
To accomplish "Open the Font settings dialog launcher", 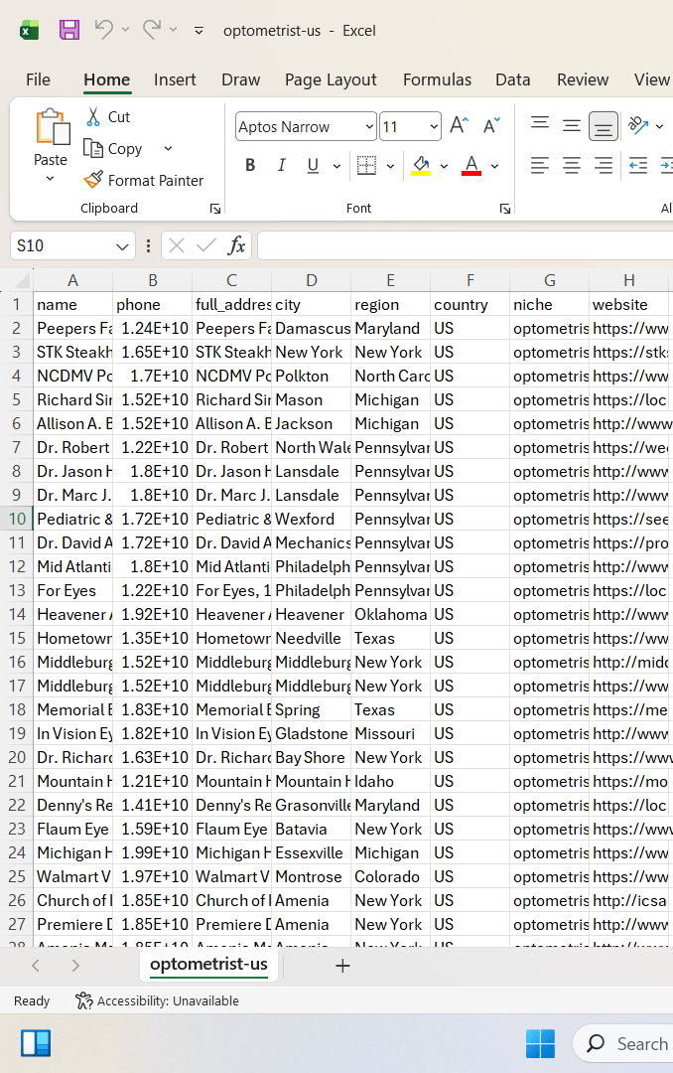I will tap(504, 209).
